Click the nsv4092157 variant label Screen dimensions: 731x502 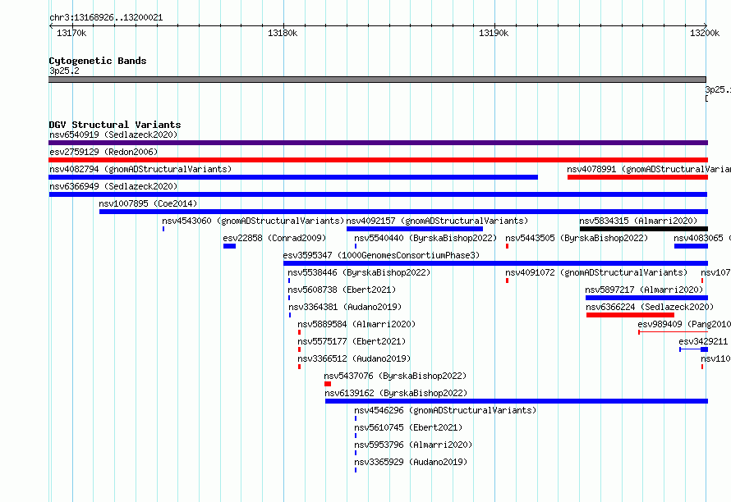[x=437, y=221]
